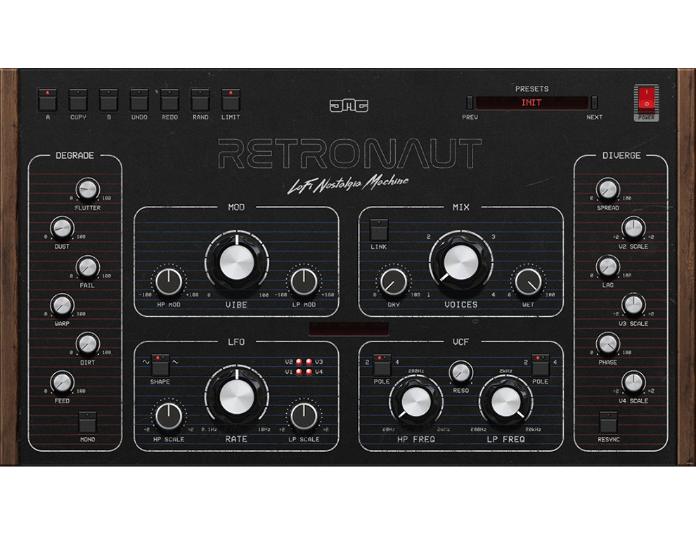Click the dark value readout display

349,330
